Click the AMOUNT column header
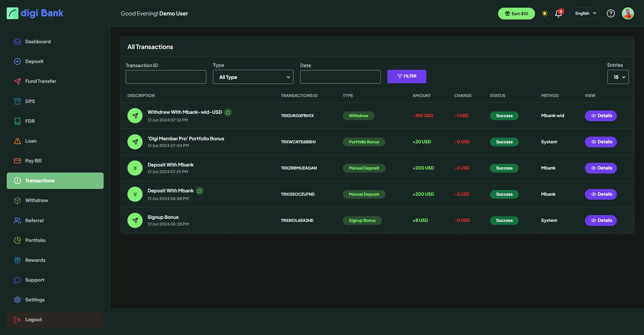 (422, 96)
